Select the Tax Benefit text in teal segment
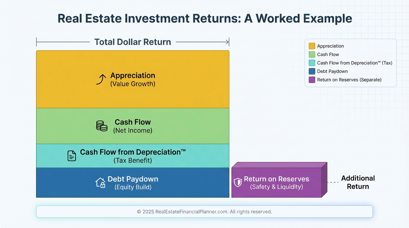The height and width of the screenshot is (228, 409). click(x=133, y=161)
